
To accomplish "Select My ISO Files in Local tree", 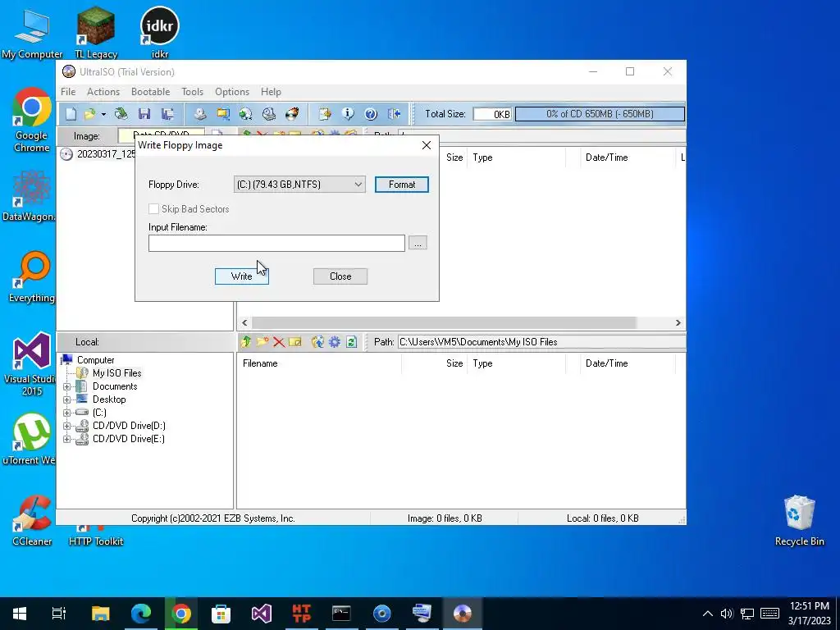I will pyautogui.click(x=116, y=373).
